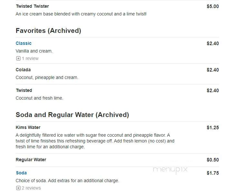Click the star icon beside 2 reviews
The width and height of the screenshot is (228, 196).
pyautogui.click(x=18, y=188)
